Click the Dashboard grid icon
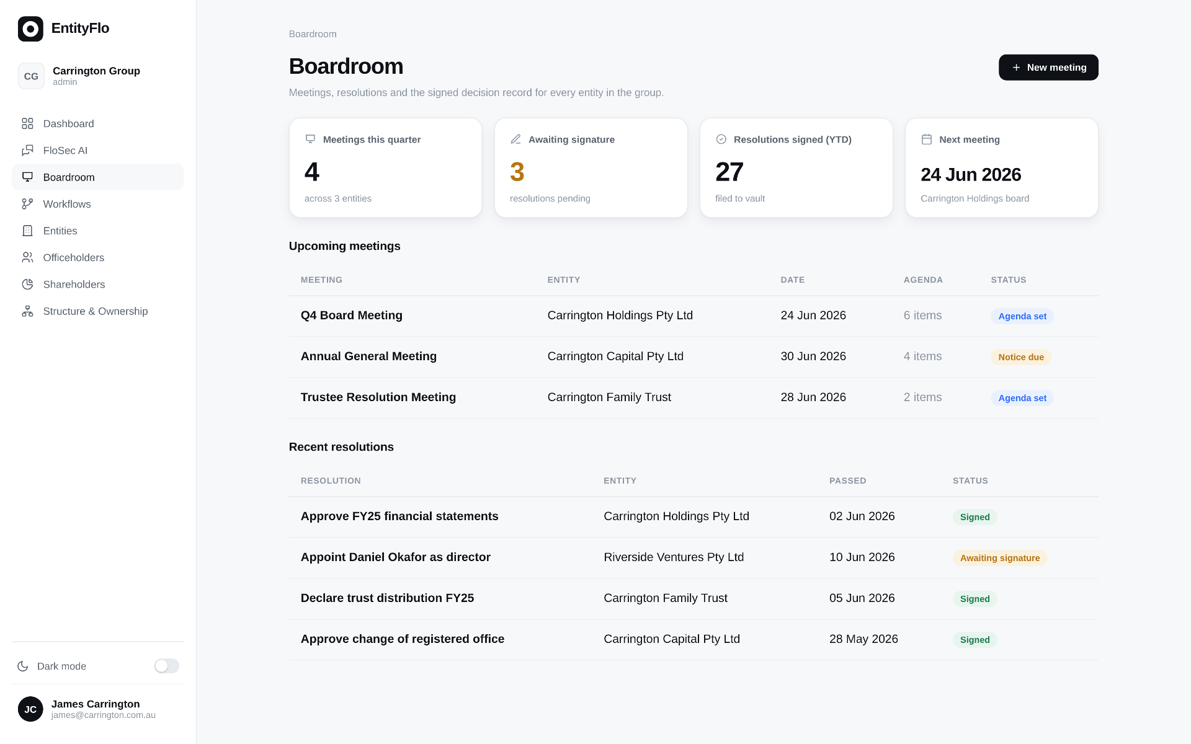 [x=27, y=123]
